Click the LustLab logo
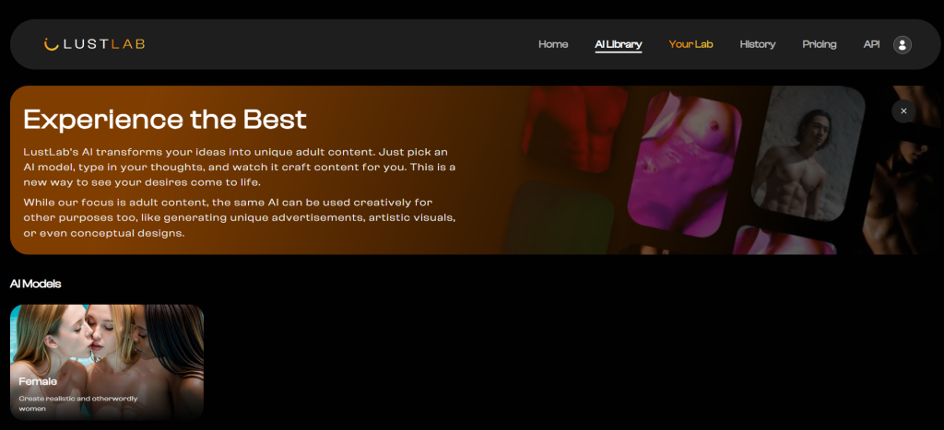The height and width of the screenshot is (430, 944). (x=95, y=44)
